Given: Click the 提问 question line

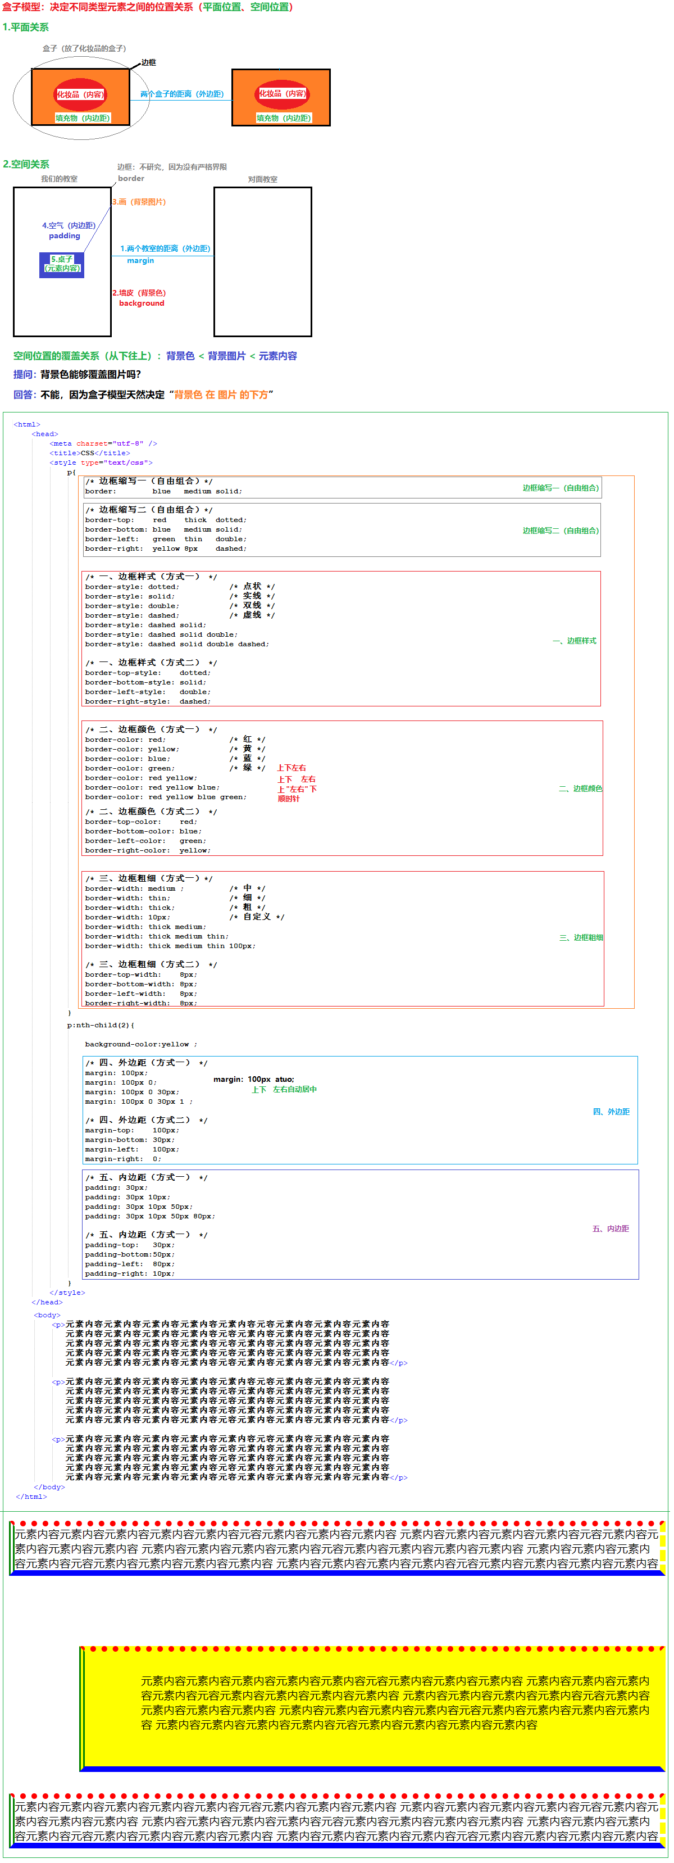Looking at the screenshot, I should point(78,375).
